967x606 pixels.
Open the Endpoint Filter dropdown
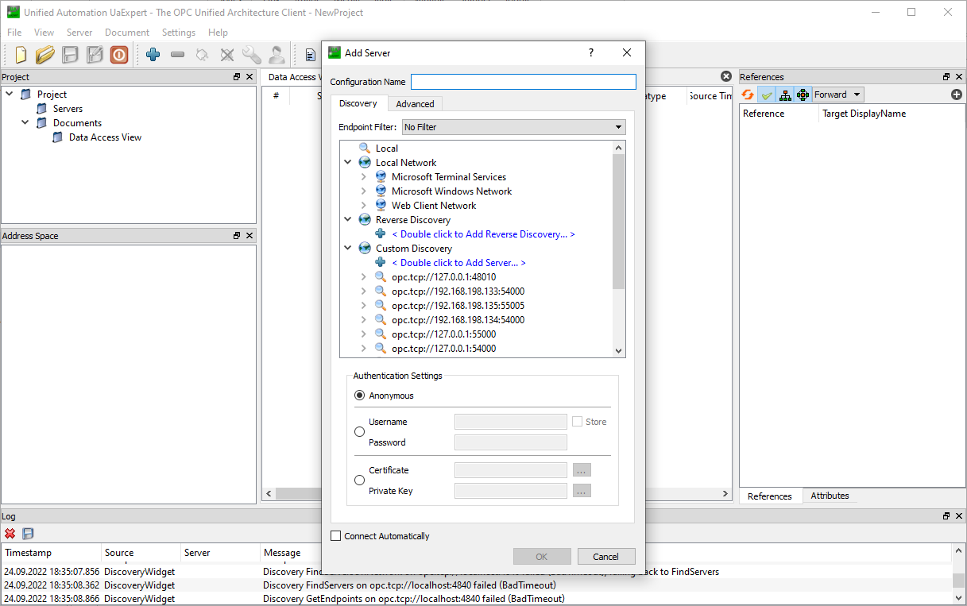click(x=513, y=127)
